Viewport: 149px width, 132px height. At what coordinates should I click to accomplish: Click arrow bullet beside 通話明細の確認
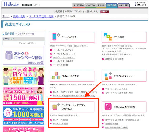pos(103,123)
